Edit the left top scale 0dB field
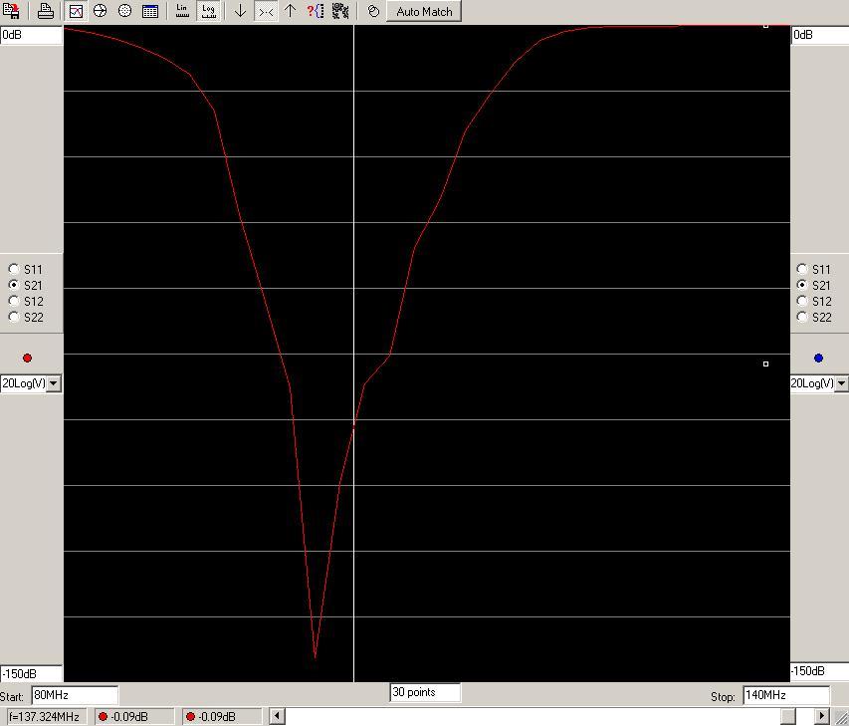849x726 pixels. click(x=32, y=35)
